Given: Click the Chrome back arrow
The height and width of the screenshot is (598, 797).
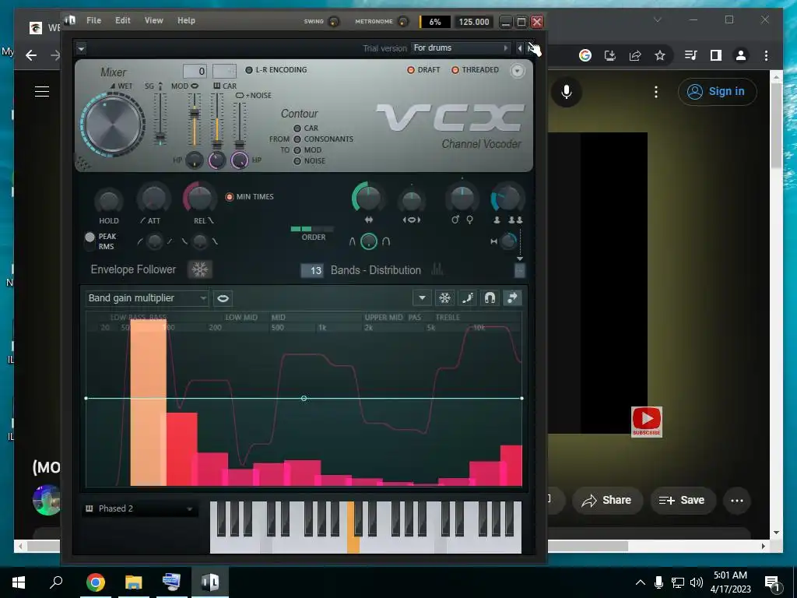Looking at the screenshot, I should click(x=31, y=55).
